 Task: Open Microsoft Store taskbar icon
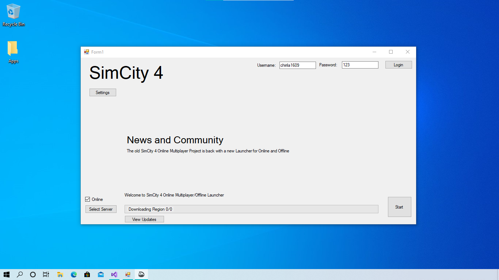(x=87, y=275)
